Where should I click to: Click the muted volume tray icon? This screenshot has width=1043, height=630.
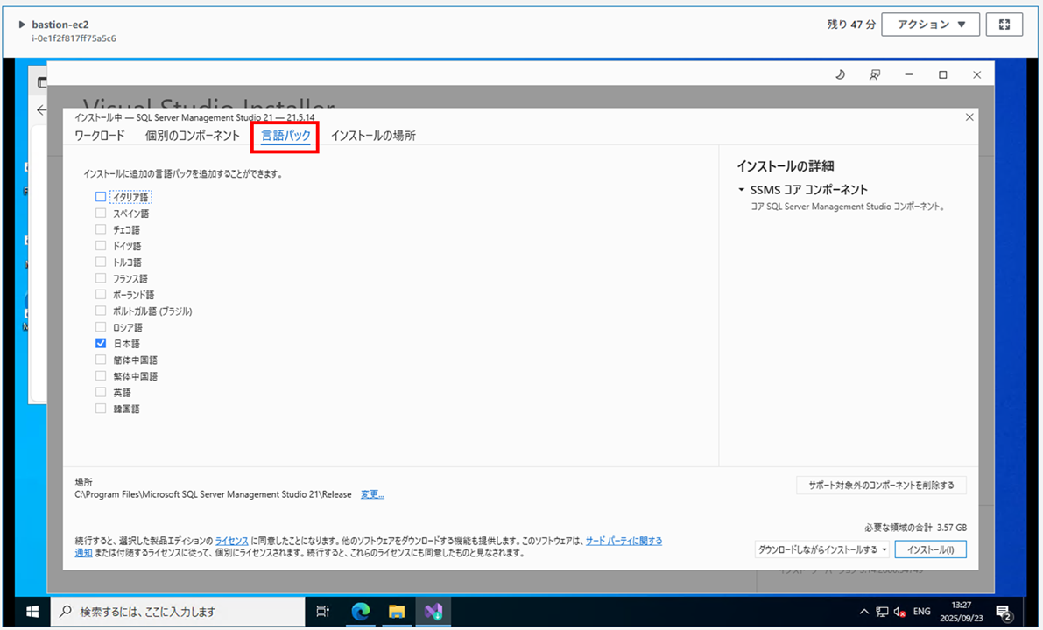coord(900,612)
